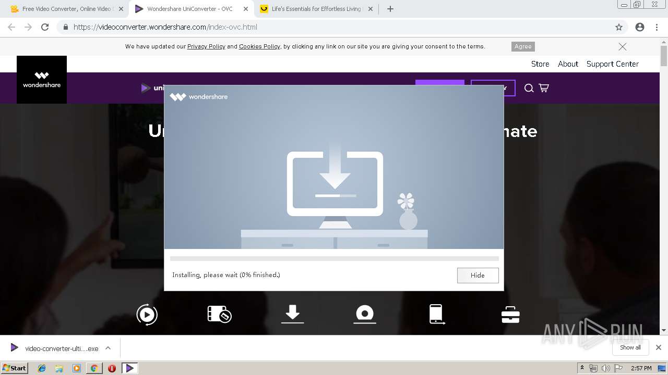Switch to Wondershare UniConverter - OVC tab

coord(190,9)
